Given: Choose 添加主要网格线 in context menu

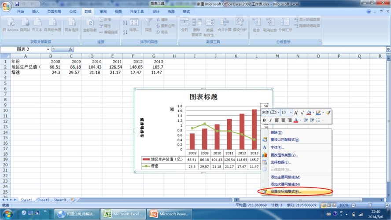Looking at the screenshot, I should pos(296,177).
